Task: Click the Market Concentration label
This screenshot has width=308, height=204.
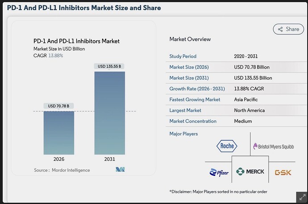Action: [193, 121]
